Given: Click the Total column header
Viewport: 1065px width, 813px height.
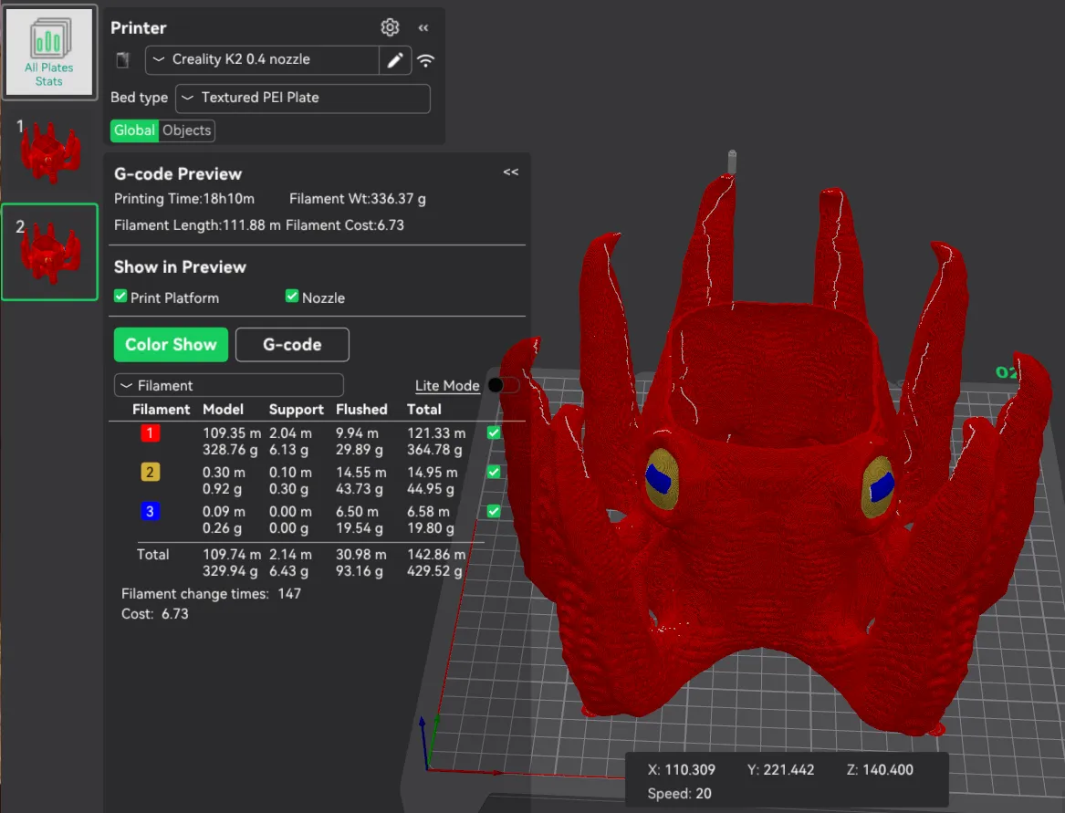Looking at the screenshot, I should click(x=423, y=410).
